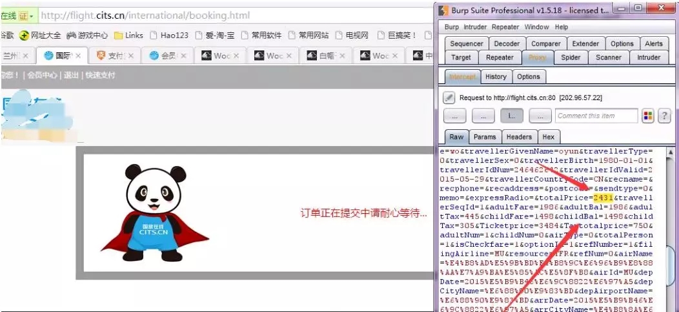The width and height of the screenshot is (679, 312).
Task: Switch to the Extender tab
Action: [585, 44]
